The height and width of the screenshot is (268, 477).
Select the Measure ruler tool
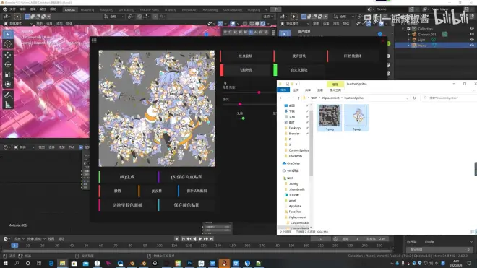tap(8, 105)
